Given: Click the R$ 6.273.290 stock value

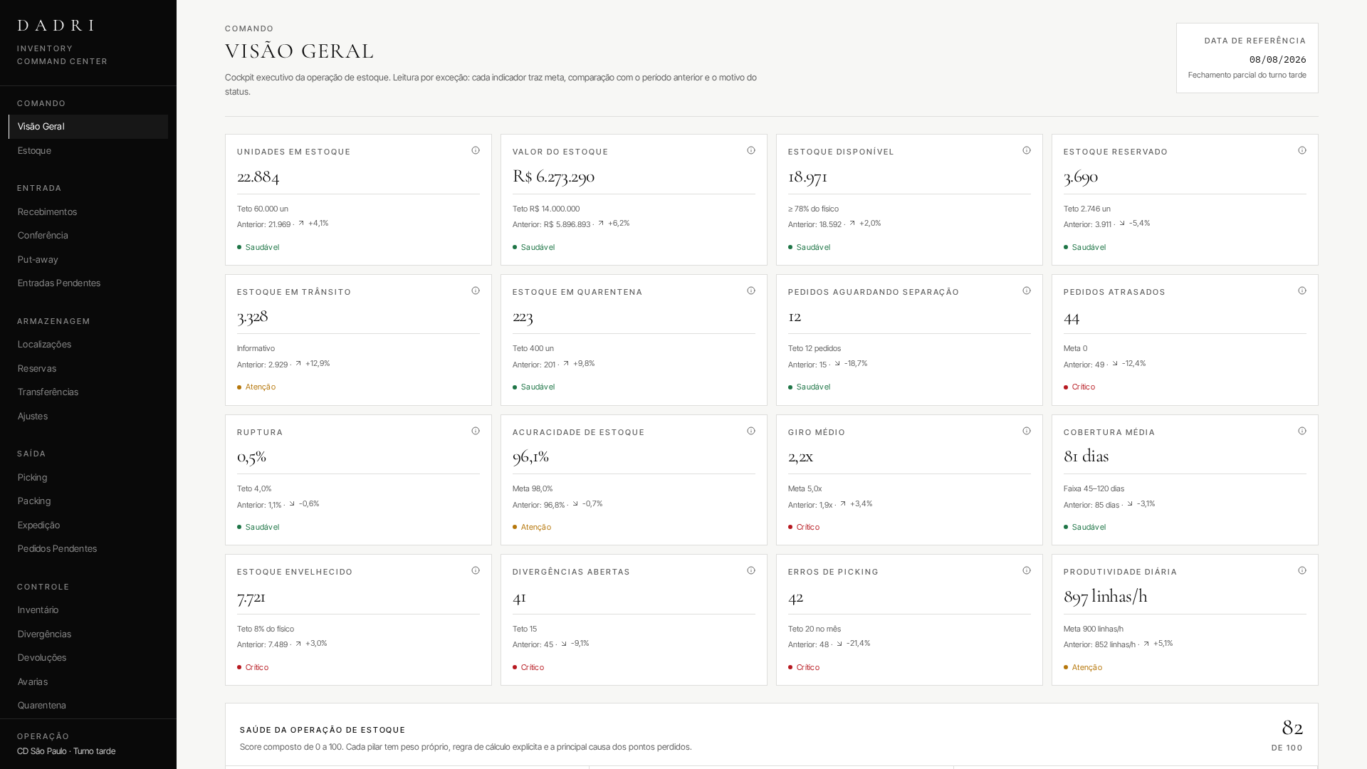Looking at the screenshot, I should tap(553, 177).
